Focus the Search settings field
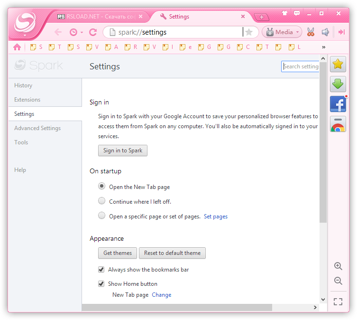Image resolution: width=357 pixels, height=320 pixels. click(x=300, y=66)
